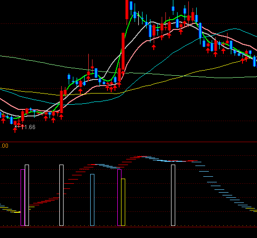Select the red buy arrow beneath the 11.66 low
This screenshot has width=257, height=238.
coord(15,130)
